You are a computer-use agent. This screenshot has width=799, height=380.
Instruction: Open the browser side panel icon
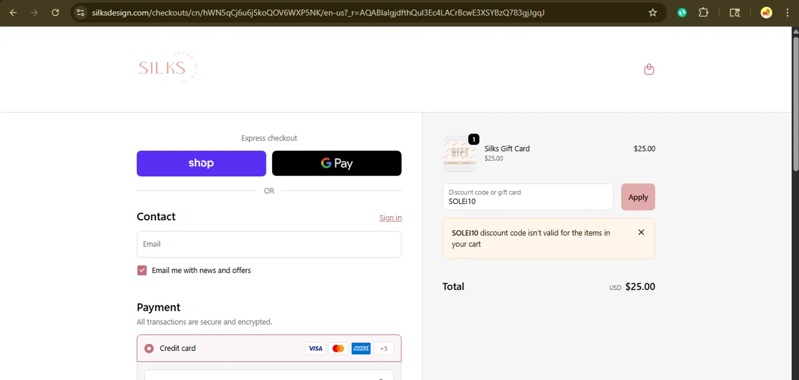tap(735, 13)
